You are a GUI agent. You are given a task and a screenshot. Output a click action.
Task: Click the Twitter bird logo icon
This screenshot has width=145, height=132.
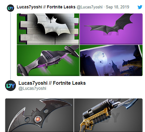pyautogui.click(x=140, y=7)
